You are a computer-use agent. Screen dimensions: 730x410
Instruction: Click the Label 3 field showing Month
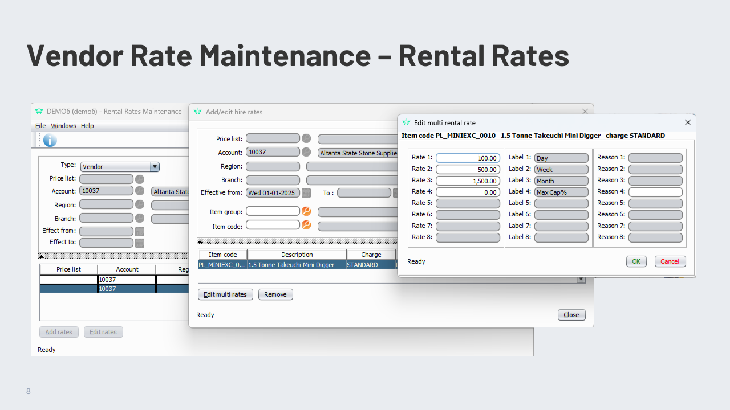tap(561, 181)
